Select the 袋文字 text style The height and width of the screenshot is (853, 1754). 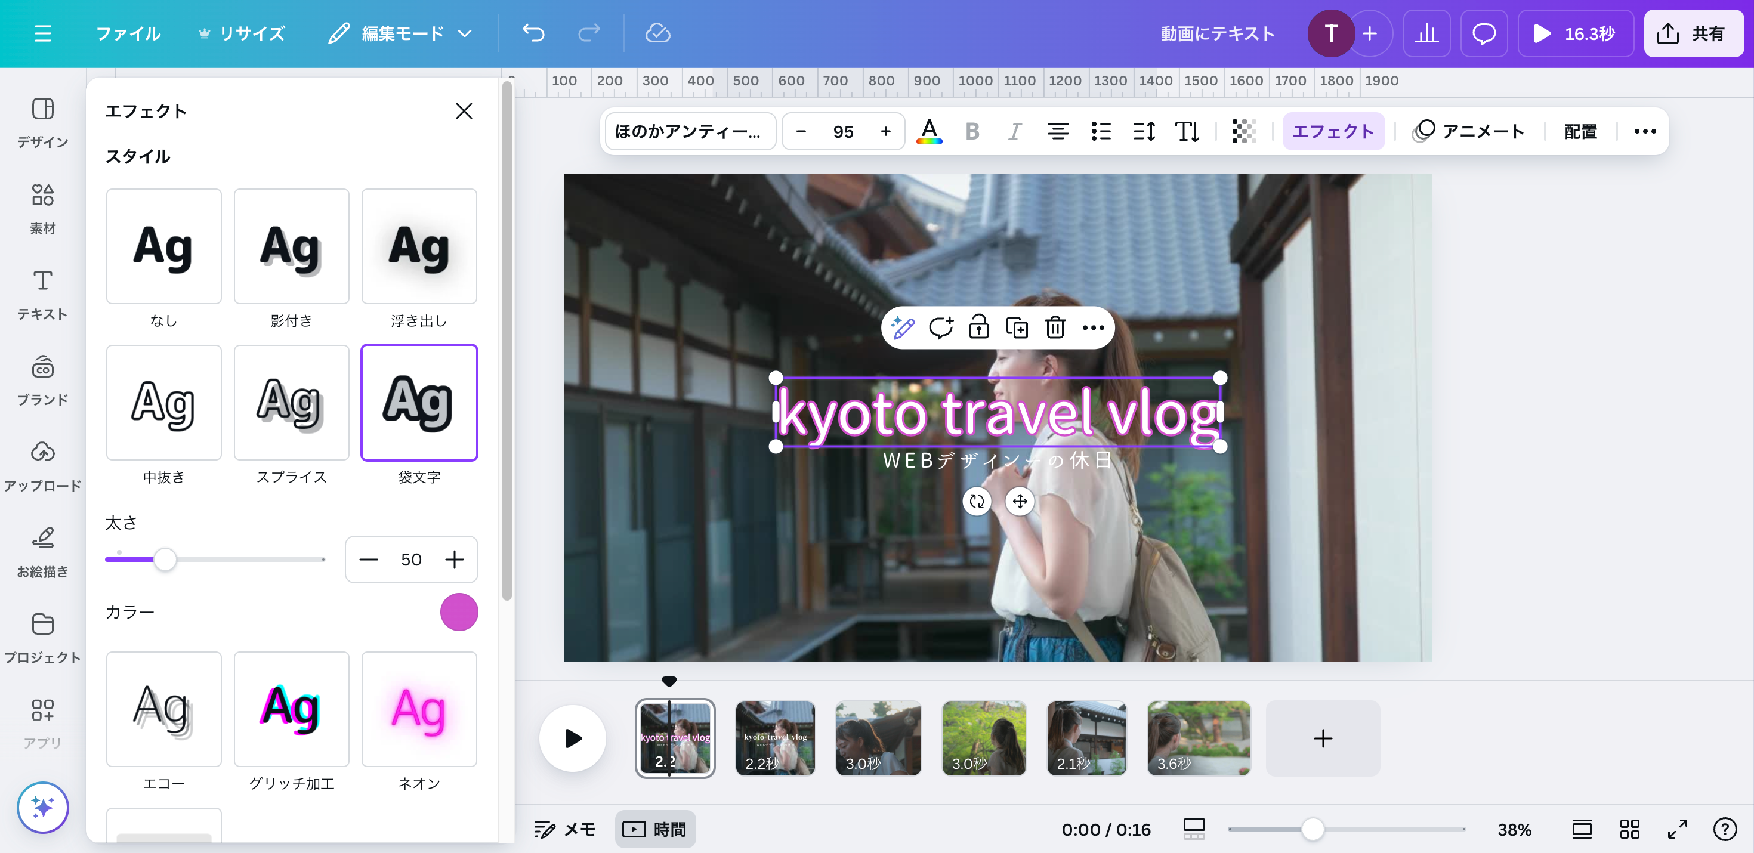pyautogui.click(x=419, y=402)
